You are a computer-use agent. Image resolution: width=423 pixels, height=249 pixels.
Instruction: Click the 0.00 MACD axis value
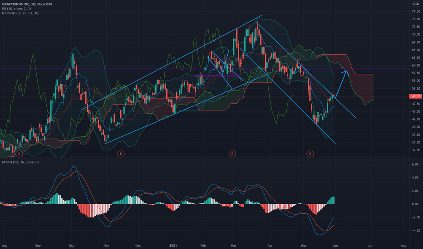(415, 204)
